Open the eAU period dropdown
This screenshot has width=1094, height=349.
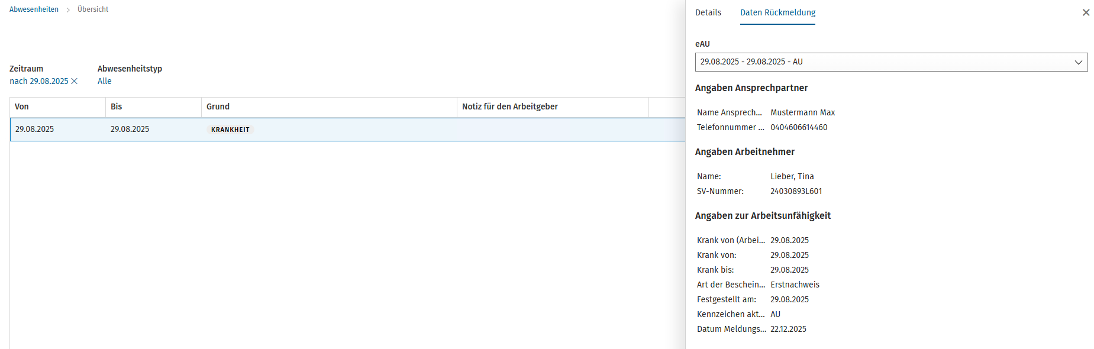891,62
